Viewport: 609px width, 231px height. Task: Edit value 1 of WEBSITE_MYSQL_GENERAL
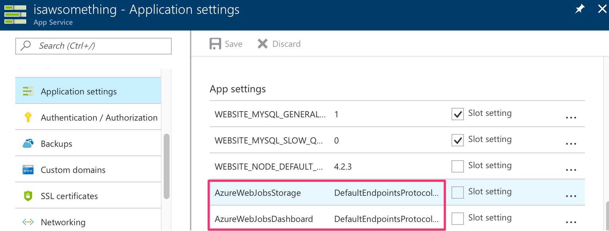point(337,114)
